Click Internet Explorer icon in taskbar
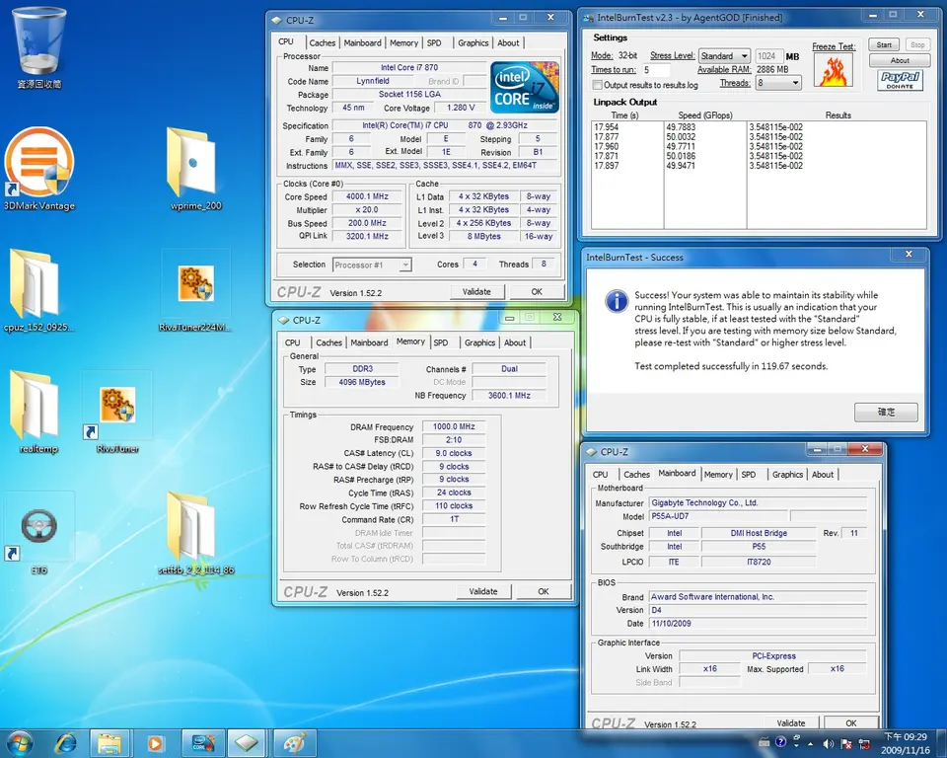 pos(66,742)
